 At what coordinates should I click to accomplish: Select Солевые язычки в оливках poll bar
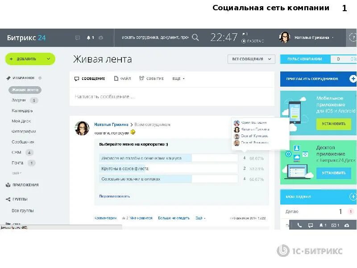[x=169, y=179]
